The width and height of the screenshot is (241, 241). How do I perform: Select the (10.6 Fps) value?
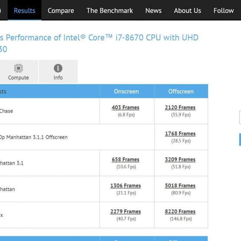tap(126, 167)
